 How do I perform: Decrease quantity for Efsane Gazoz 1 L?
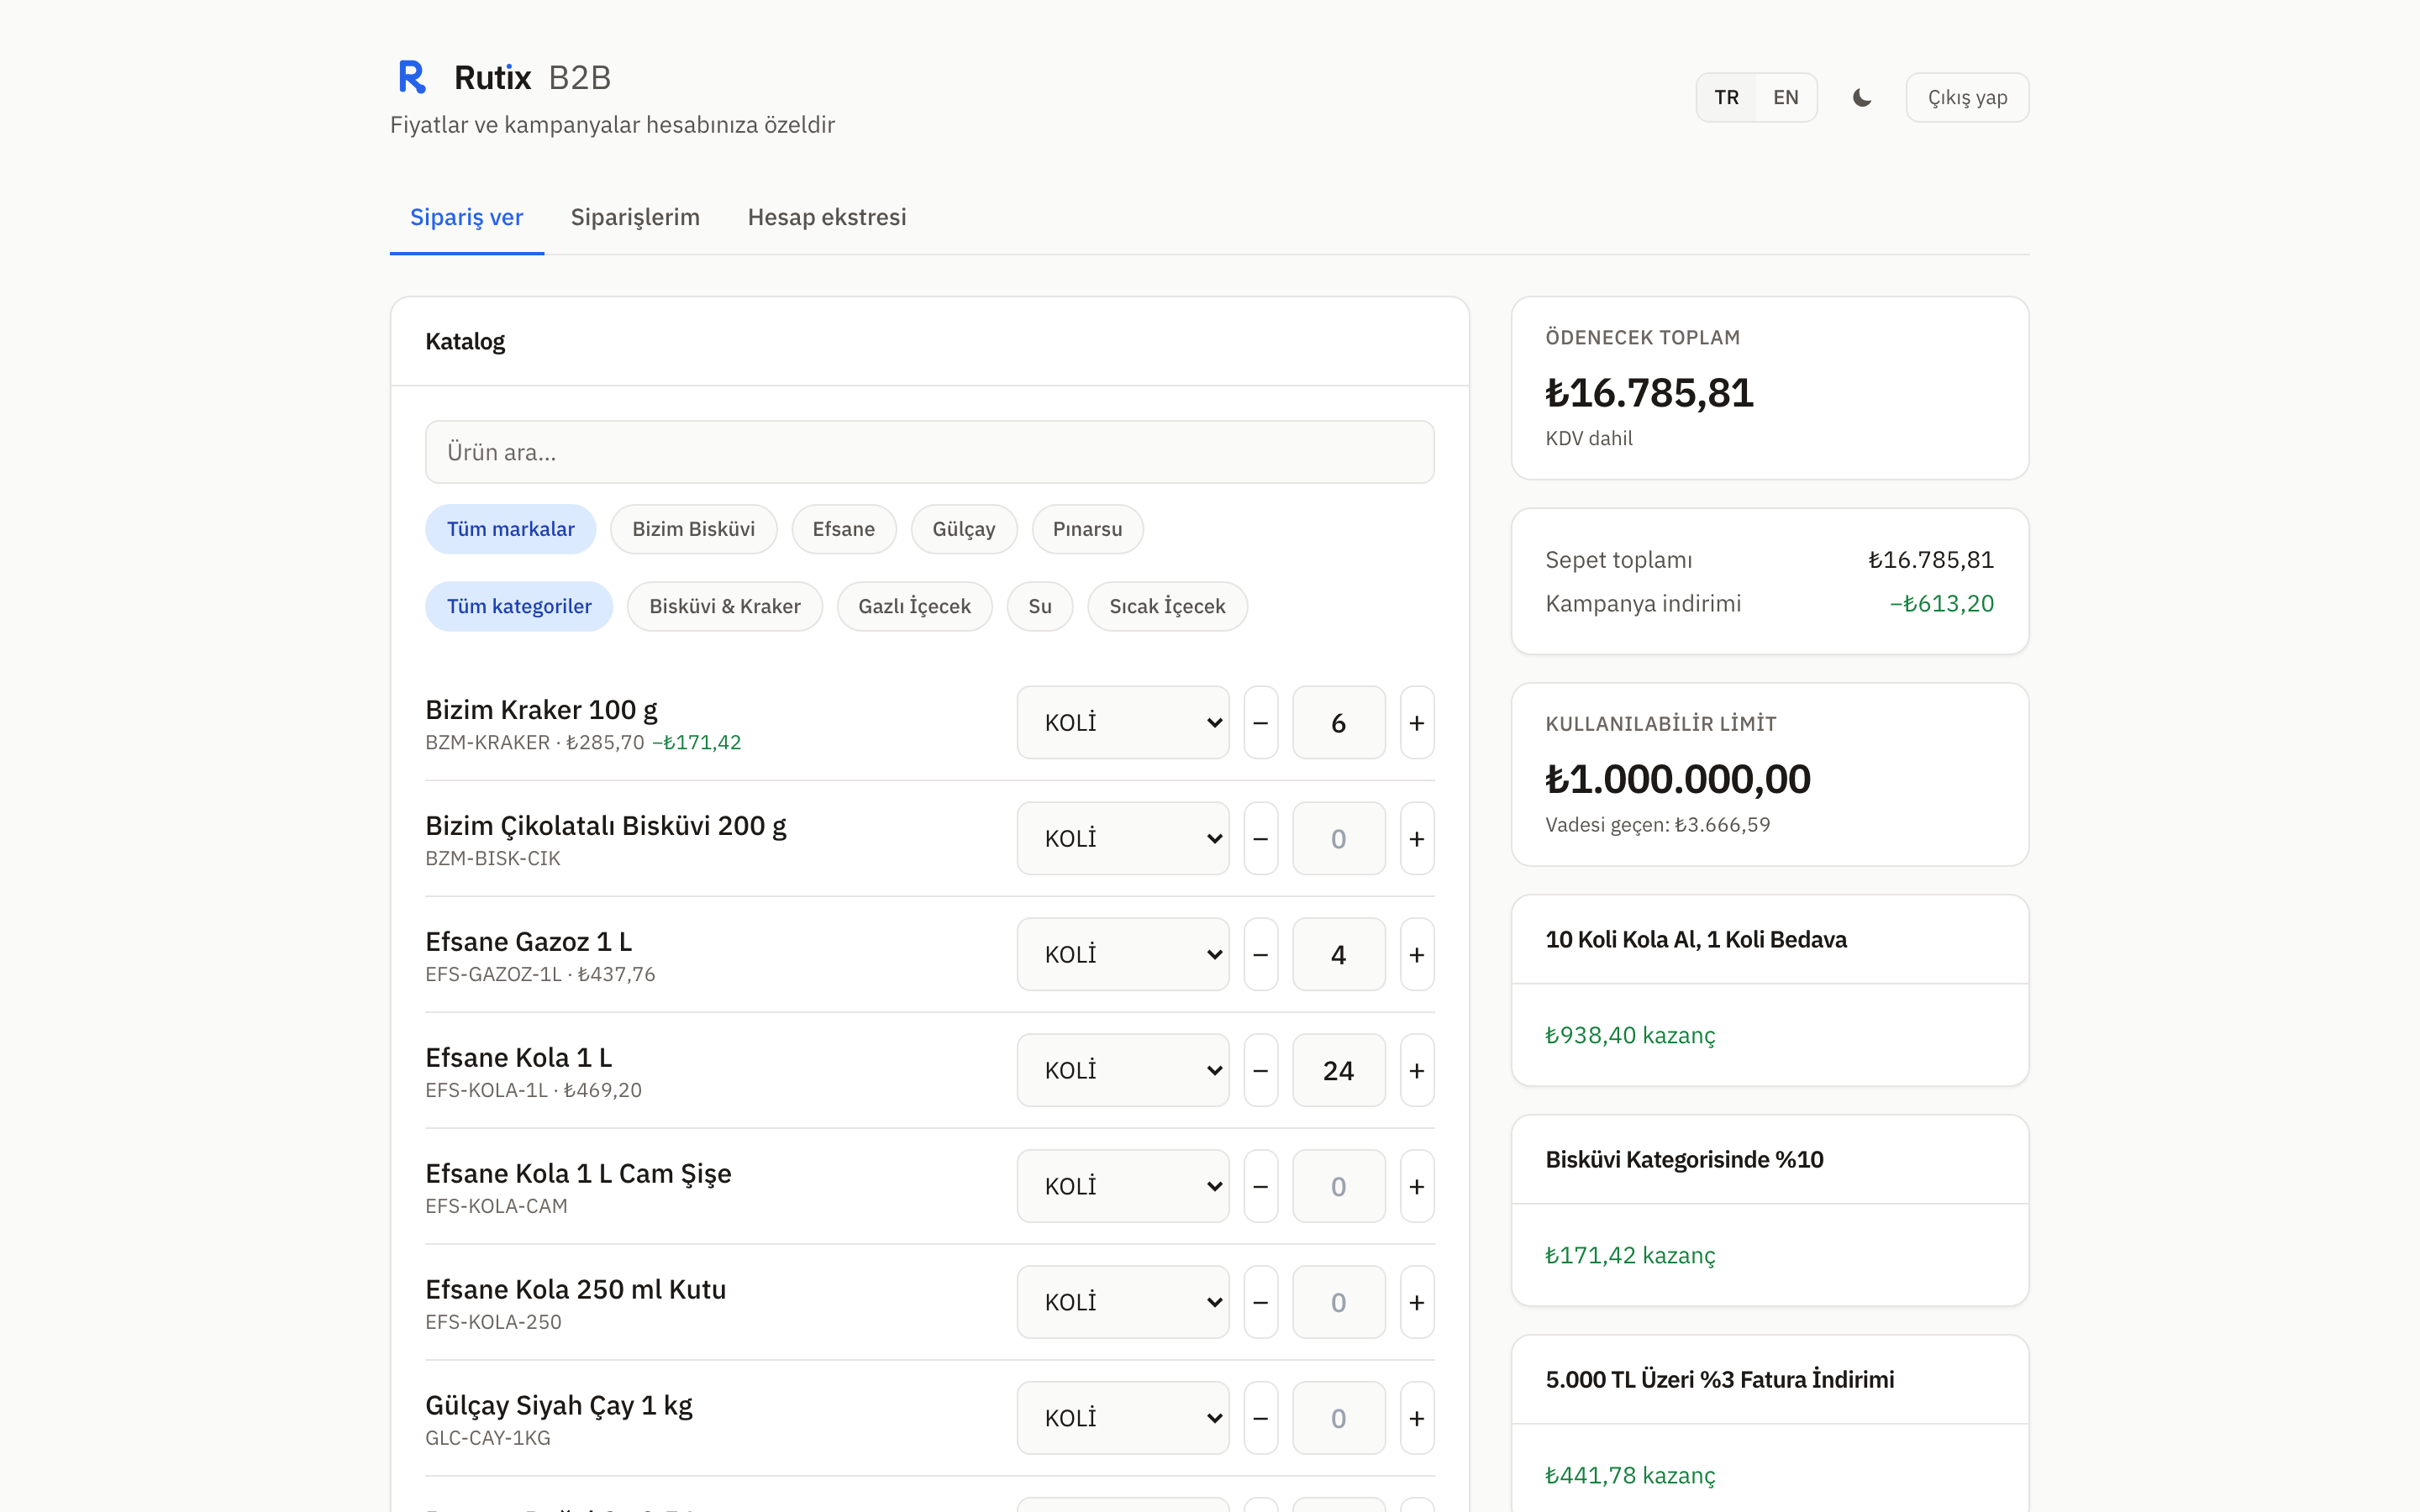(1260, 954)
